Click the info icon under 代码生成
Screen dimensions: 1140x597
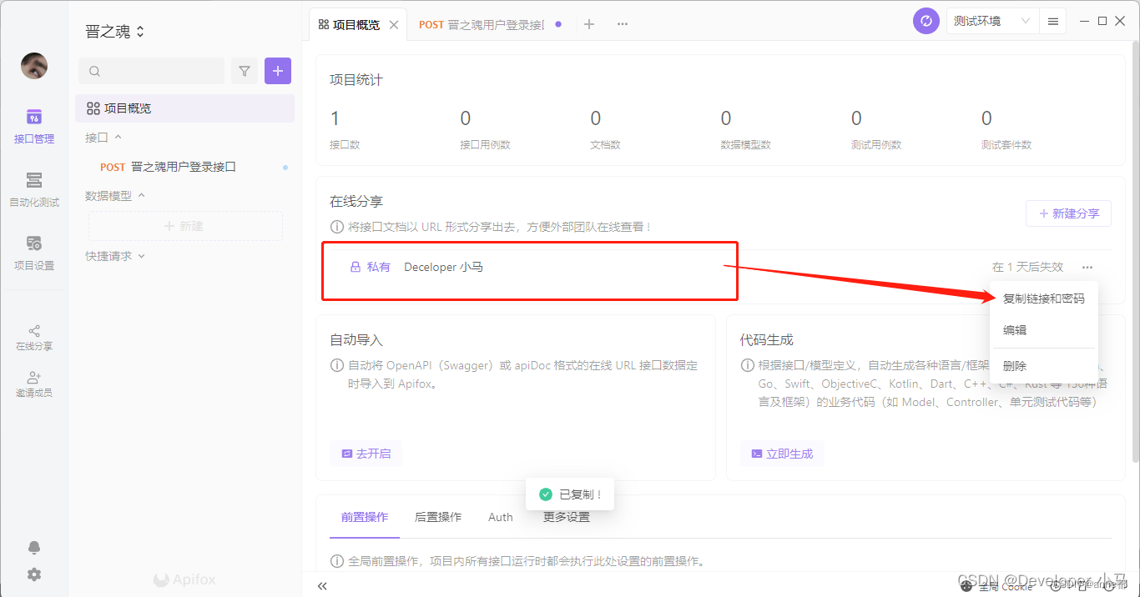pyautogui.click(x=747, y=365)
